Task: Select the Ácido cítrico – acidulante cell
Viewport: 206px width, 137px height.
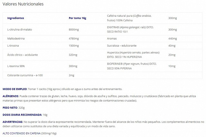Action: [x=23, y=55]
